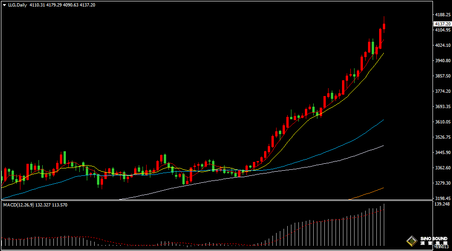Click the right end of blue moving average
The image size is (452, 251).
383,120
